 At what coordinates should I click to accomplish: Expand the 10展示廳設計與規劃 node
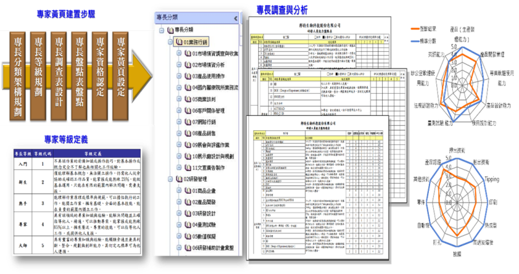coord(179,156)
